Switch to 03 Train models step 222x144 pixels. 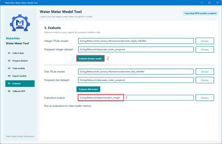point(20,68)
